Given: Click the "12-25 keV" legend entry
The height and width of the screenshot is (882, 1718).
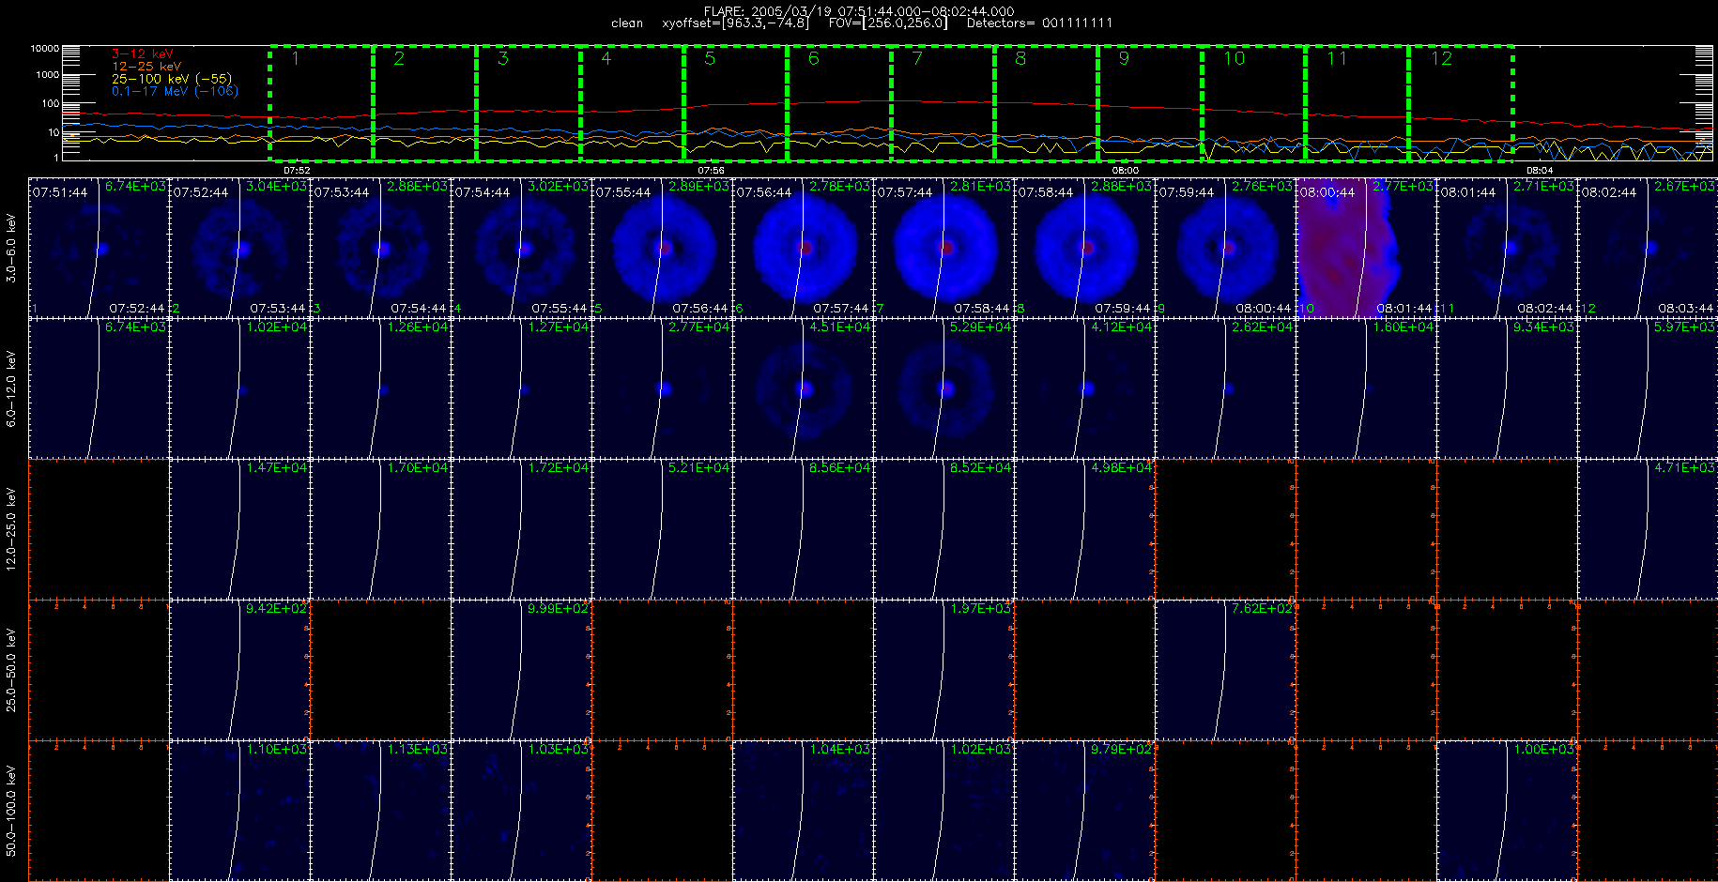Looking at the screenshot, I should coord(146,67).
